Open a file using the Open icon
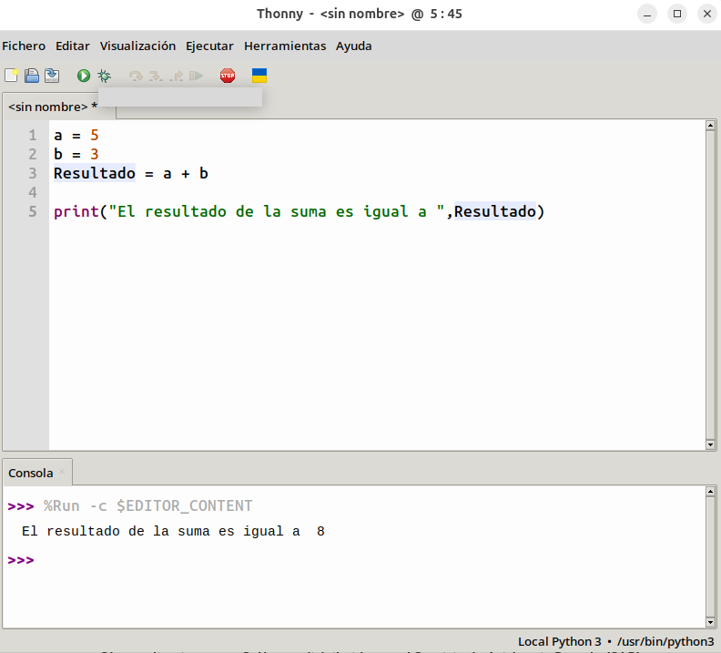721x653 pixels. click(32, 76)
